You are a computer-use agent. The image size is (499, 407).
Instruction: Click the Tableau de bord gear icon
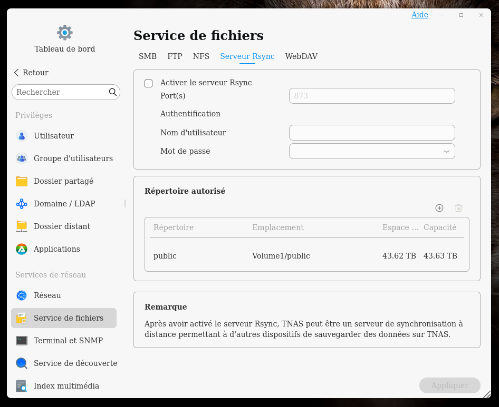[65, 33]
